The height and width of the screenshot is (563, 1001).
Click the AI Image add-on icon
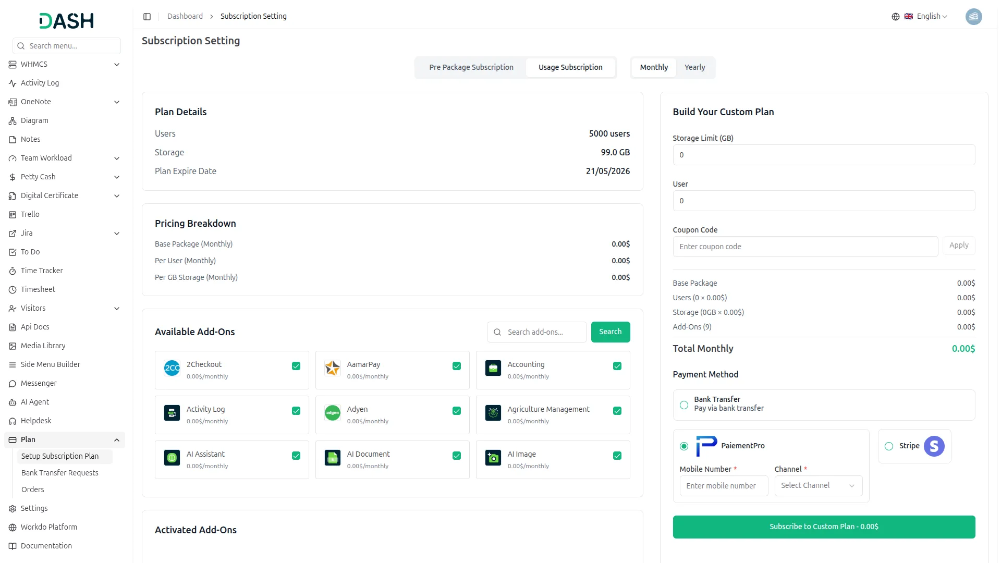tap(493, 458)
